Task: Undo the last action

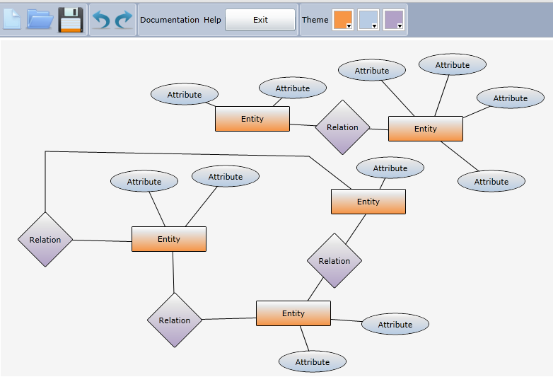Action: [101, 19]
